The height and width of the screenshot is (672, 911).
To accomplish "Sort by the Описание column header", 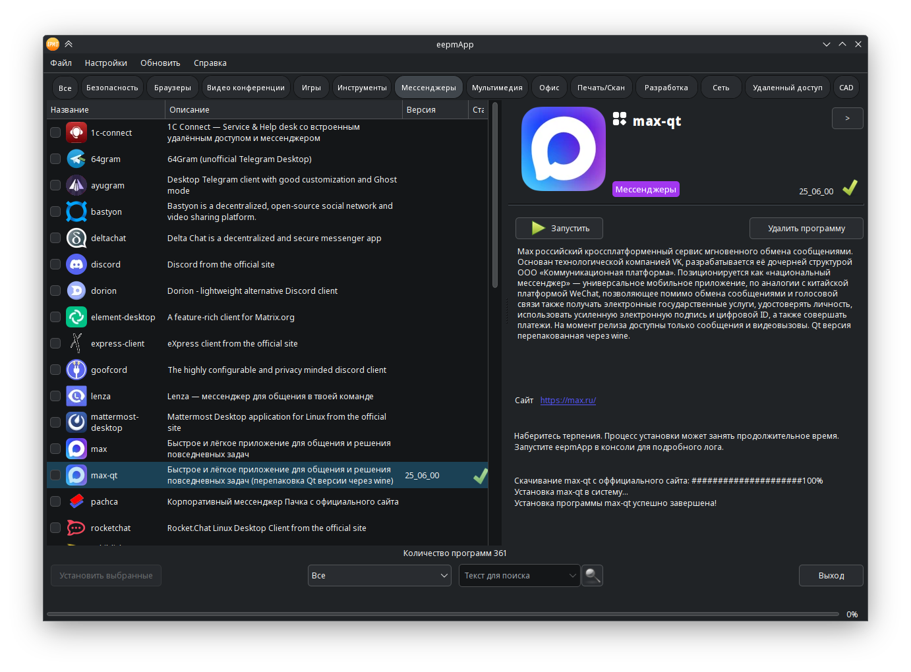I will (x=283, y=109).
